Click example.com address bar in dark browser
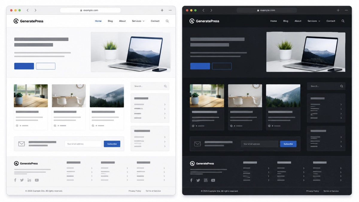The width and height of the screenshot is (359, 202). coord(267,10)
